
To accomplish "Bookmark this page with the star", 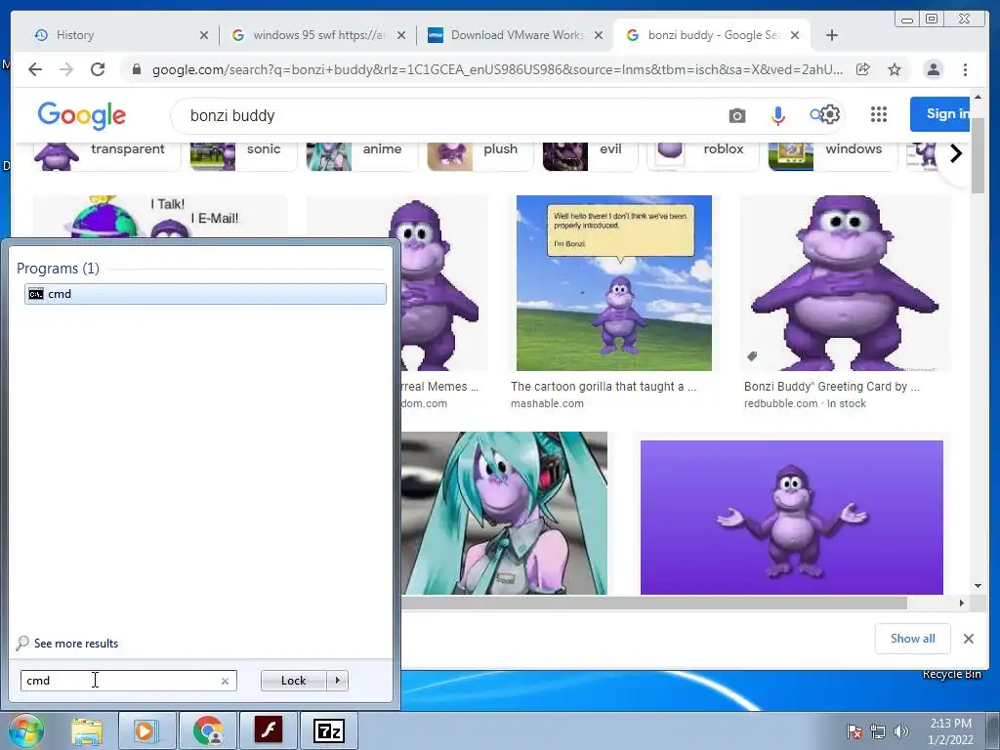I will tap(895, 69).
